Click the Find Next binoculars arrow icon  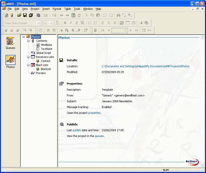(x=130, y=15)
